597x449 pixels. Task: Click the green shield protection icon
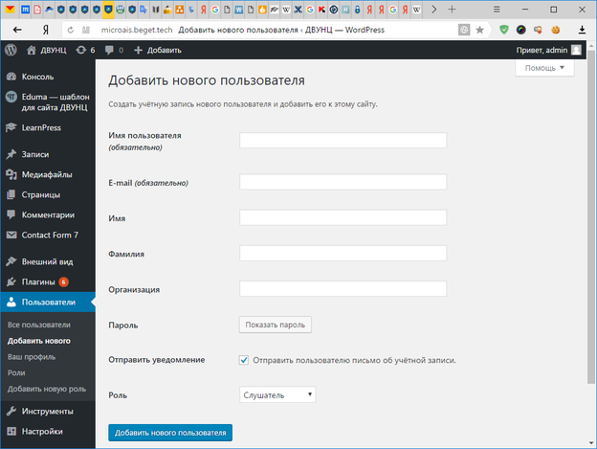[x=503, y=30]
